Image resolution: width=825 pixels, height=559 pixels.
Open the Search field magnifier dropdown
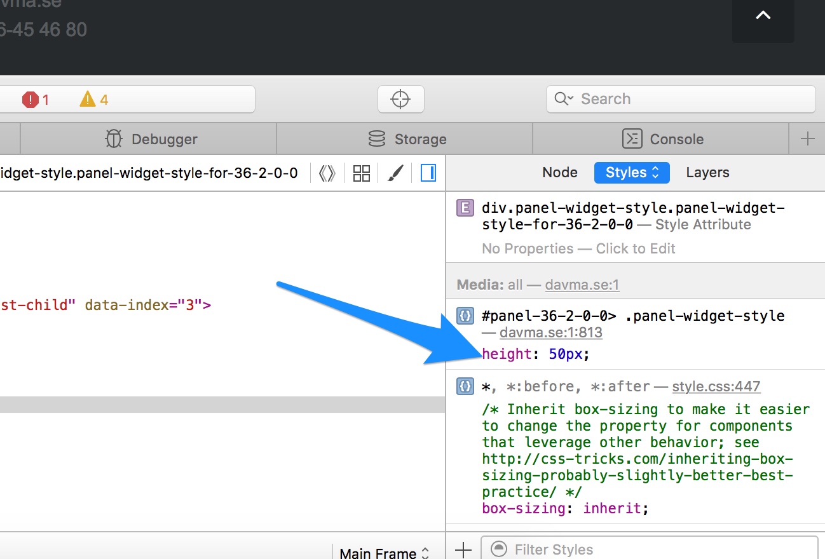click(562, 99)
